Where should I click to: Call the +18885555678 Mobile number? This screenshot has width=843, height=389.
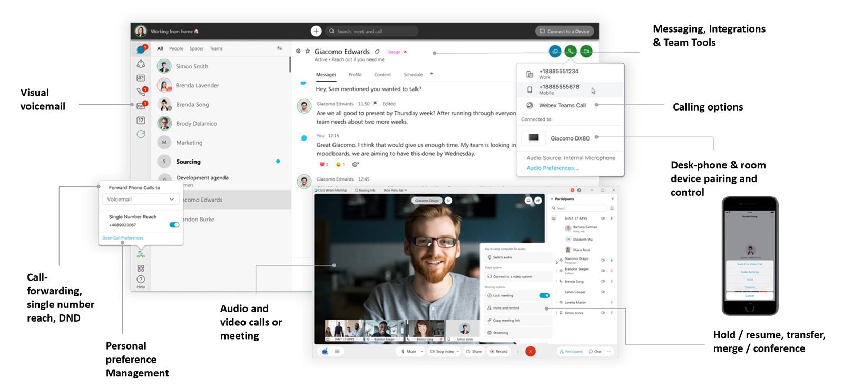(x=570, y=89)
